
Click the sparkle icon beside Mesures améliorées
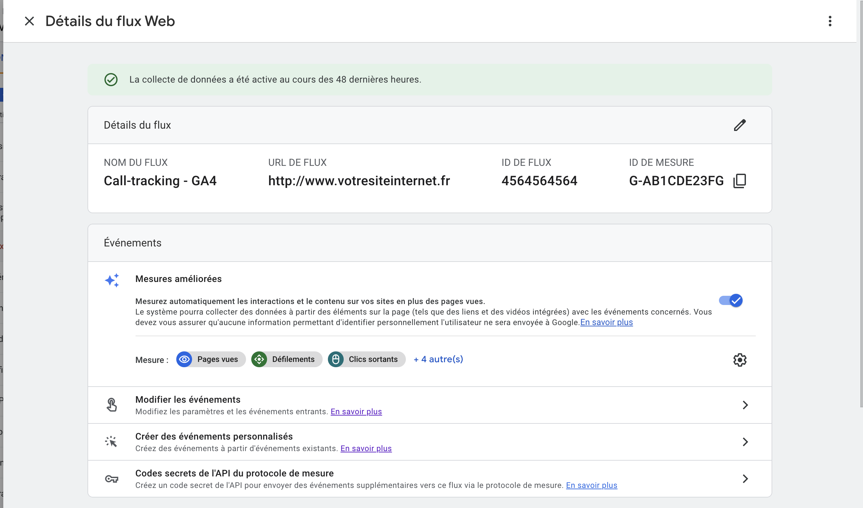(x=112, y=281)
